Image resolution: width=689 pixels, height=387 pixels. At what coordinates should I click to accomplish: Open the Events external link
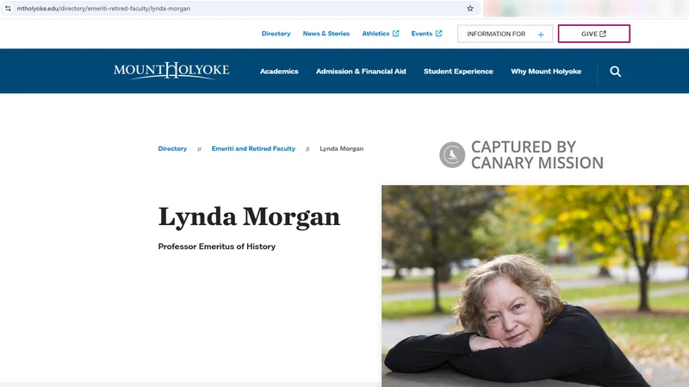coord(426,34)
